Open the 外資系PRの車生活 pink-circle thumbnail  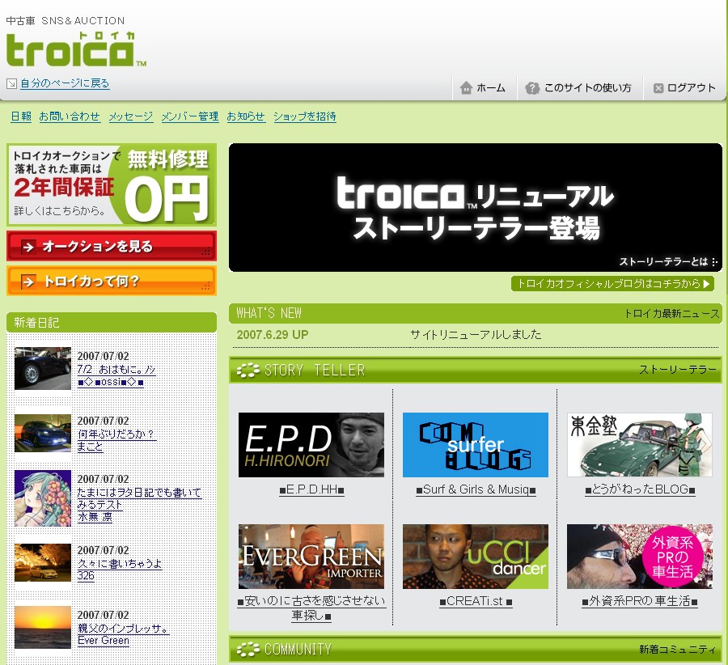pos(639,557)
